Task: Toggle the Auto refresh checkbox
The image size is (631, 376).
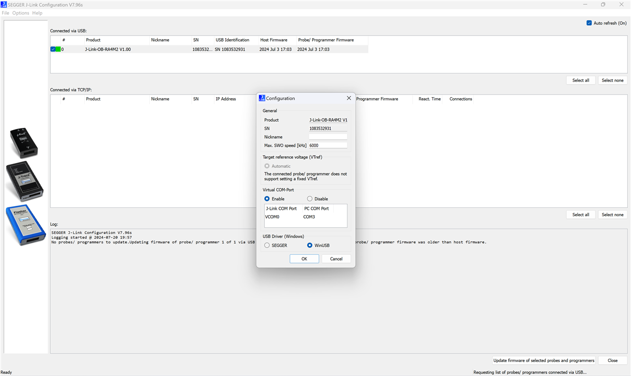Action: 589,23
